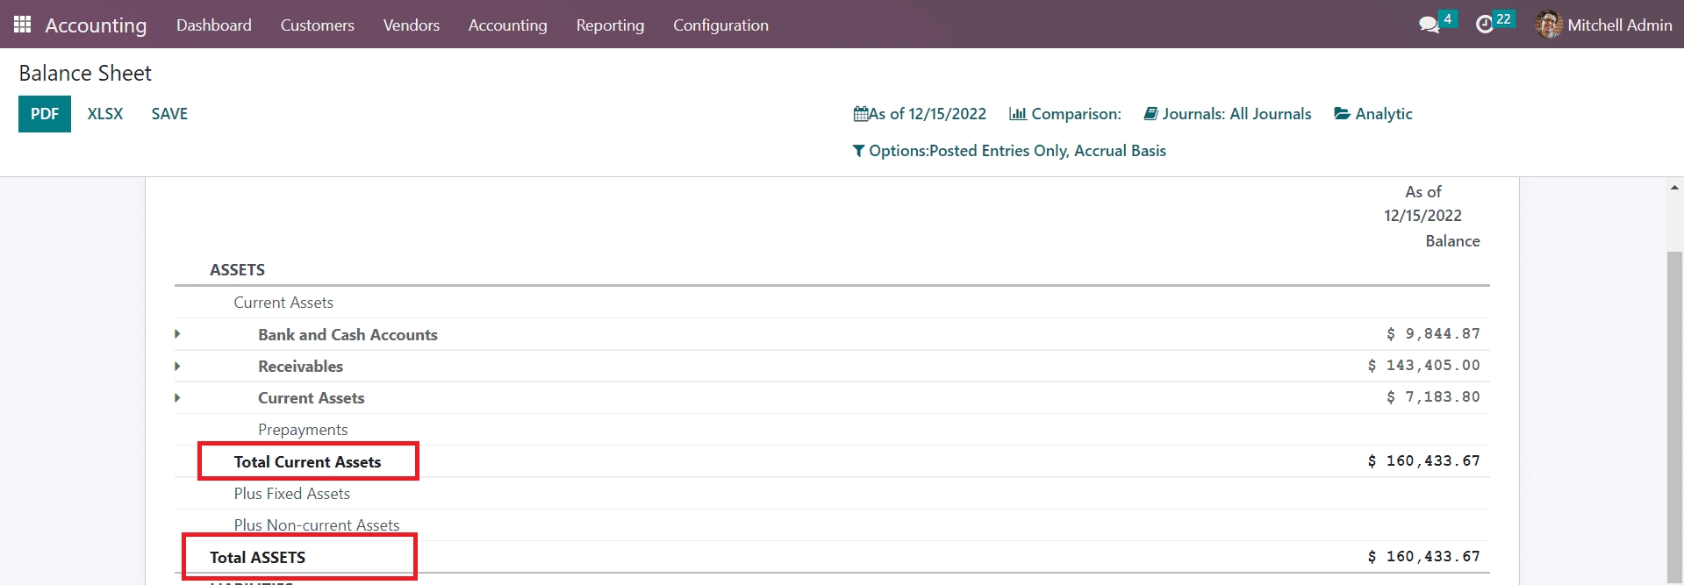This screenshot has width=1684, height=585.
Task: Open the Reporting menu
Action: pyautogui.click(x=610, y=25)
